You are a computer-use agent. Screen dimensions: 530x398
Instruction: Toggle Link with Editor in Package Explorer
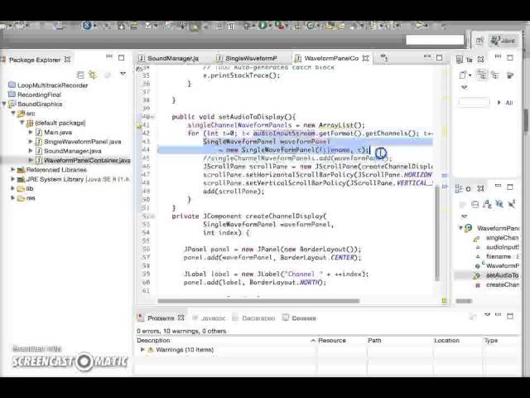pyautogui.click(x=93, y=75)
